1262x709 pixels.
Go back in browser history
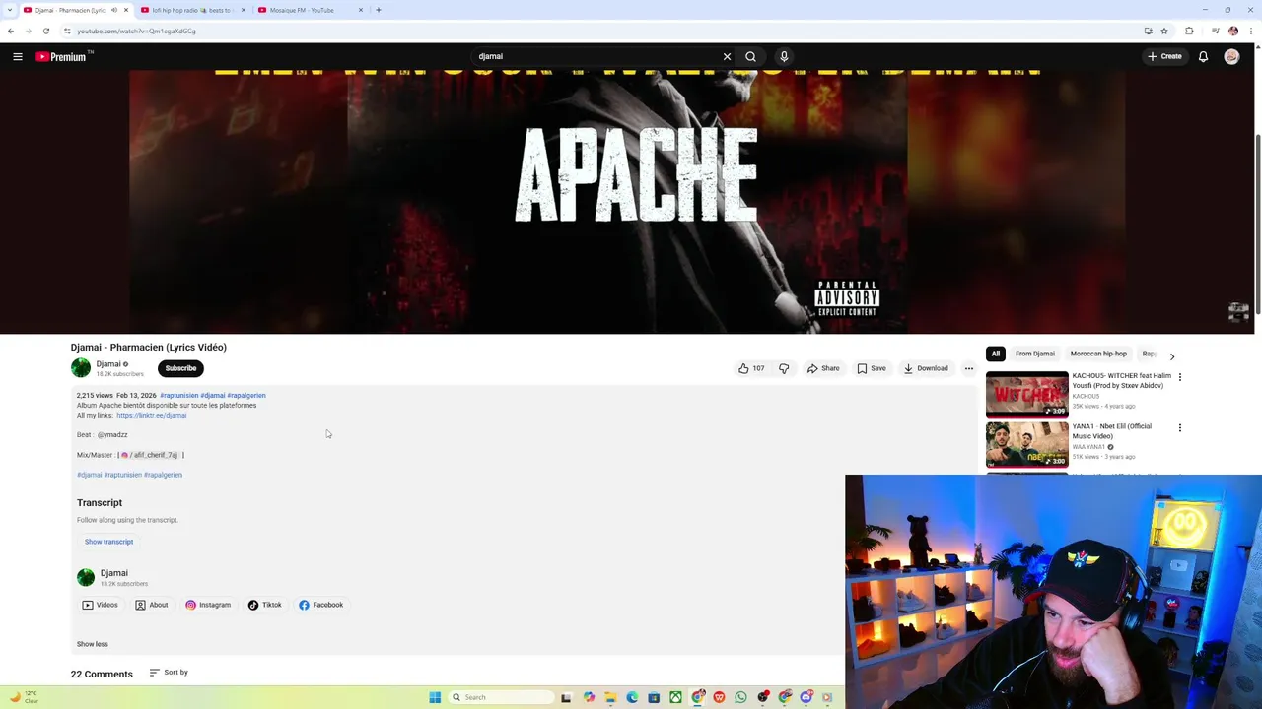[x=11, y=31]
